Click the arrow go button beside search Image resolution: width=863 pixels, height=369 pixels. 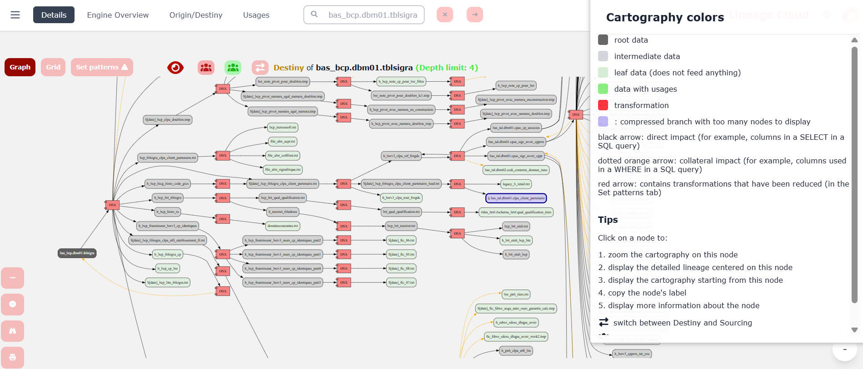[x=475, y=15]
